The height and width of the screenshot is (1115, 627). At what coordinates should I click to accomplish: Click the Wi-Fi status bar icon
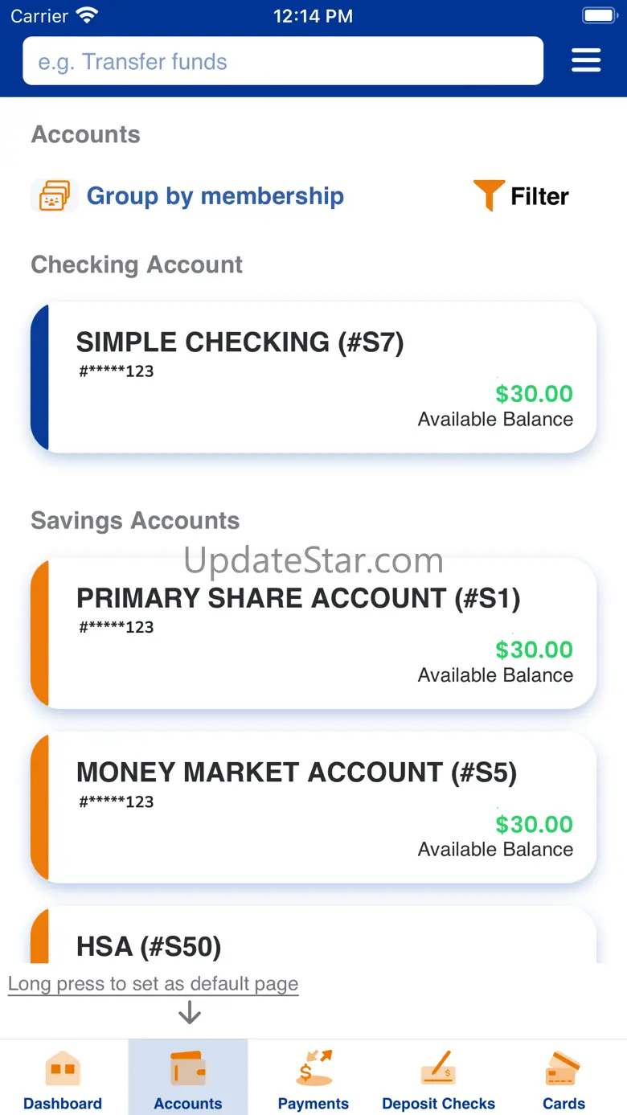[x=86, y=15]
